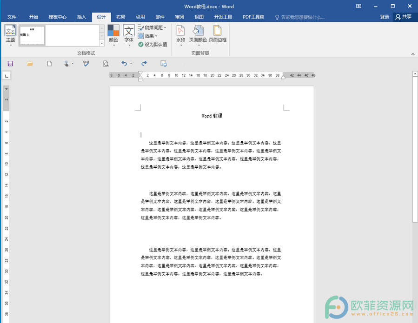
Task: Collapse the ribbon with the chevron
Action: click(x=413, y=54)
